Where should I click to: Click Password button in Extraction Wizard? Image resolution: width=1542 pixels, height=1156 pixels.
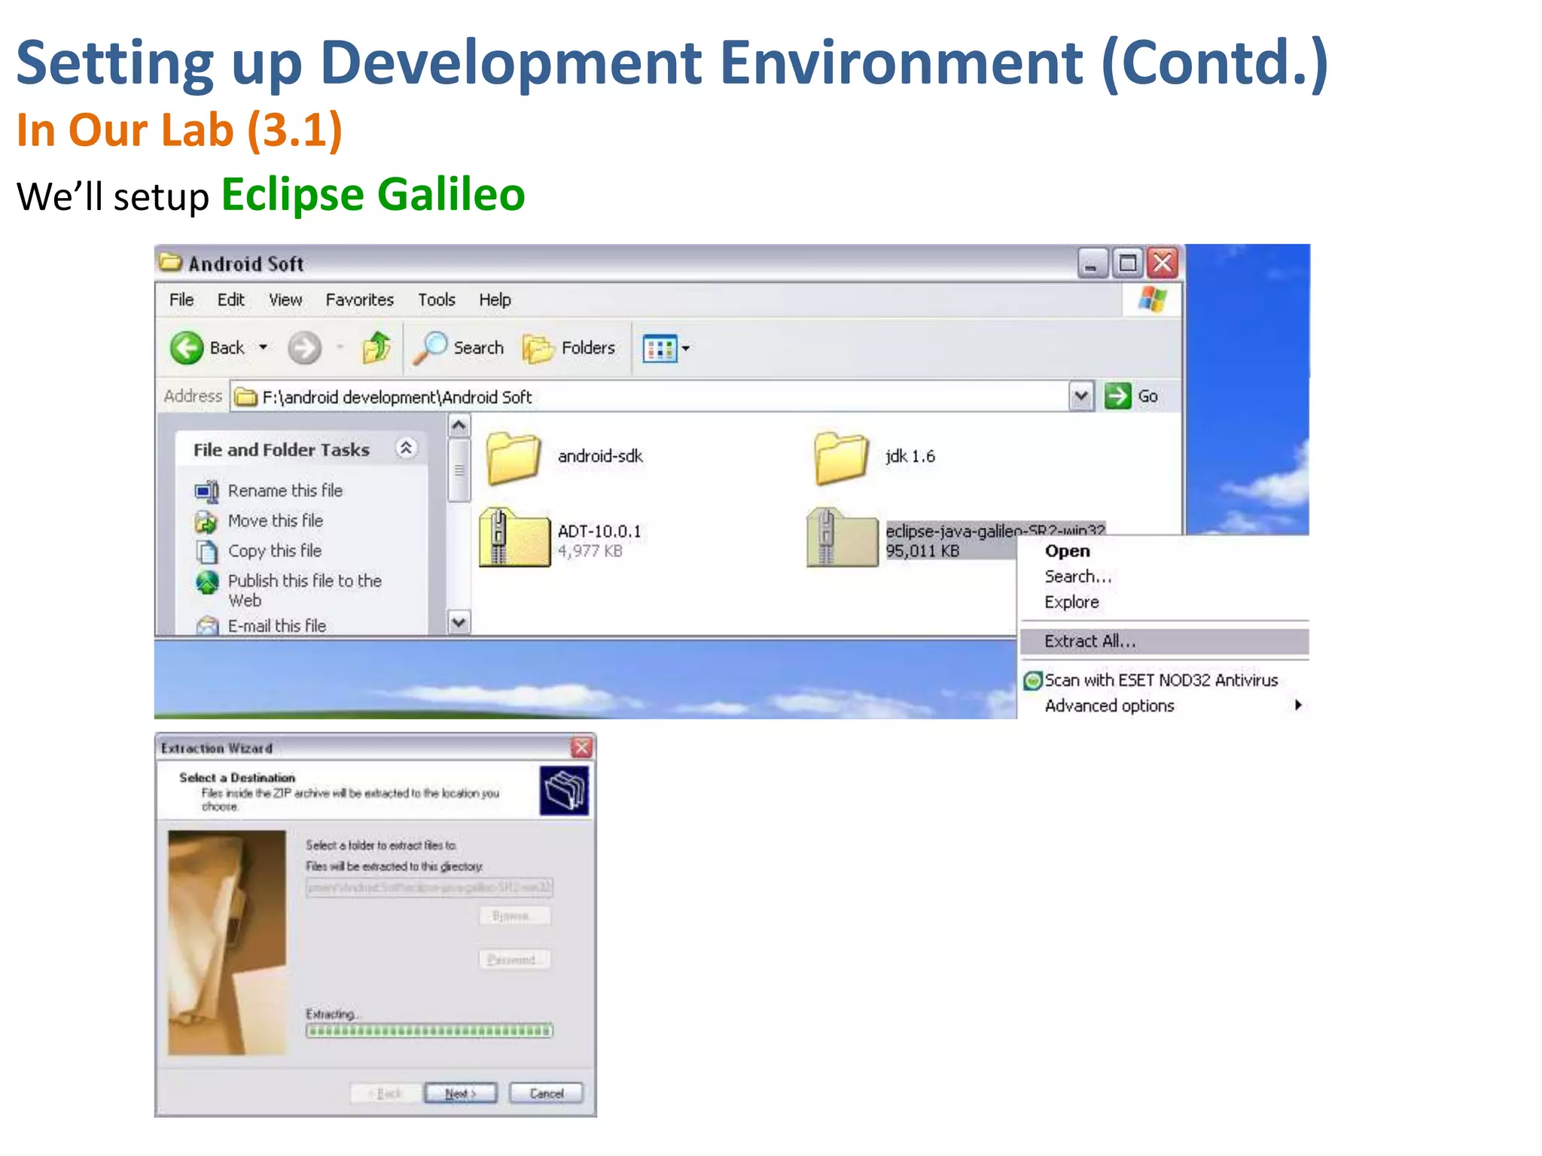tap(514, 960)
